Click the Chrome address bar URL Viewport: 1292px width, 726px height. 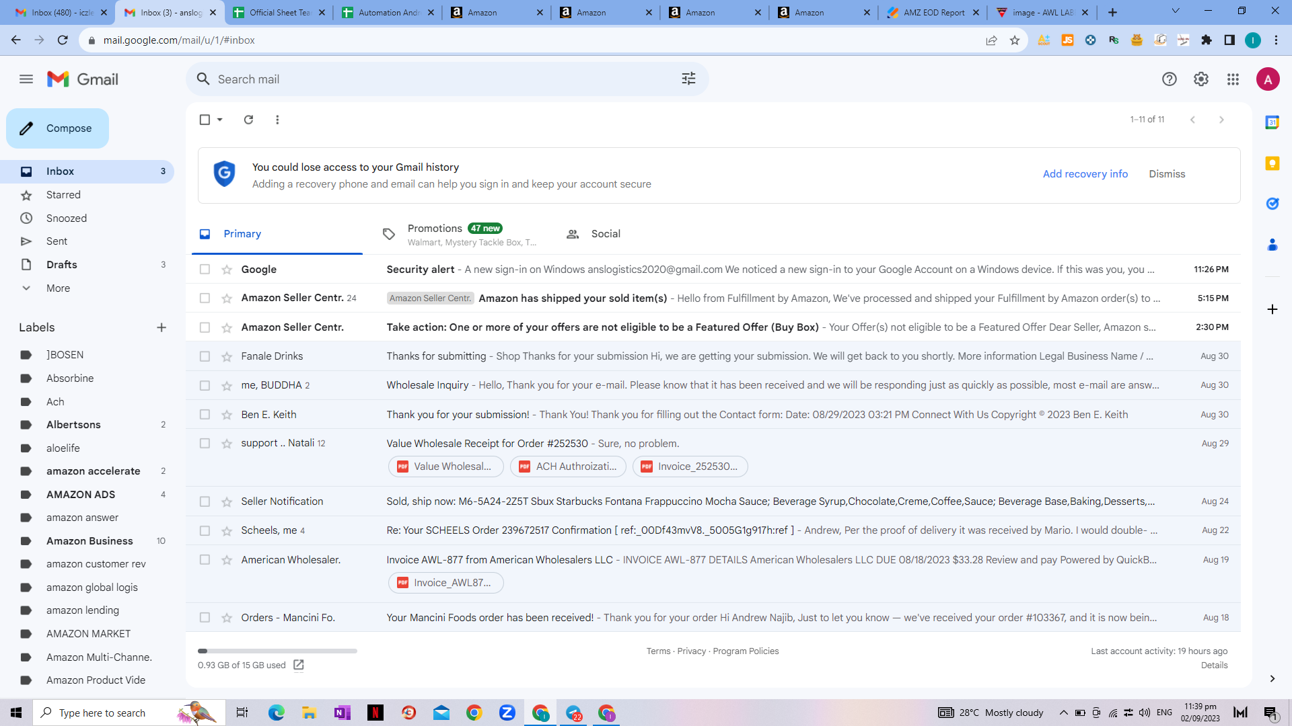(179, 40)
